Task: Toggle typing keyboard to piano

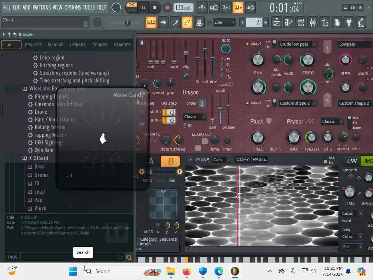Action: [x=151, y=23]
